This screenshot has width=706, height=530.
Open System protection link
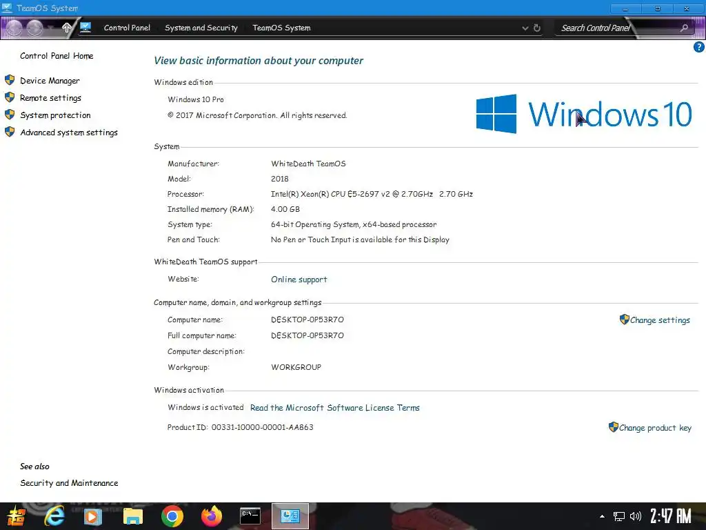click(55, 115)
